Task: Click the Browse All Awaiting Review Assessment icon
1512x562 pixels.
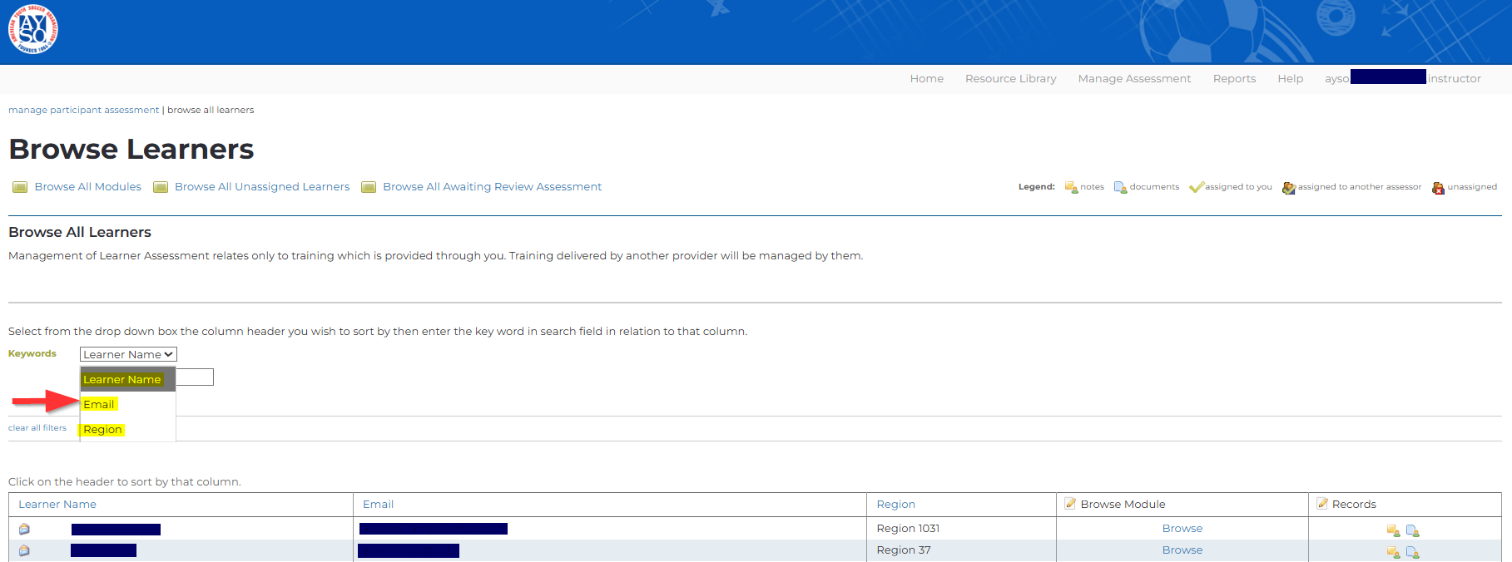Action: pyautogui.click(x=369, y=187)
